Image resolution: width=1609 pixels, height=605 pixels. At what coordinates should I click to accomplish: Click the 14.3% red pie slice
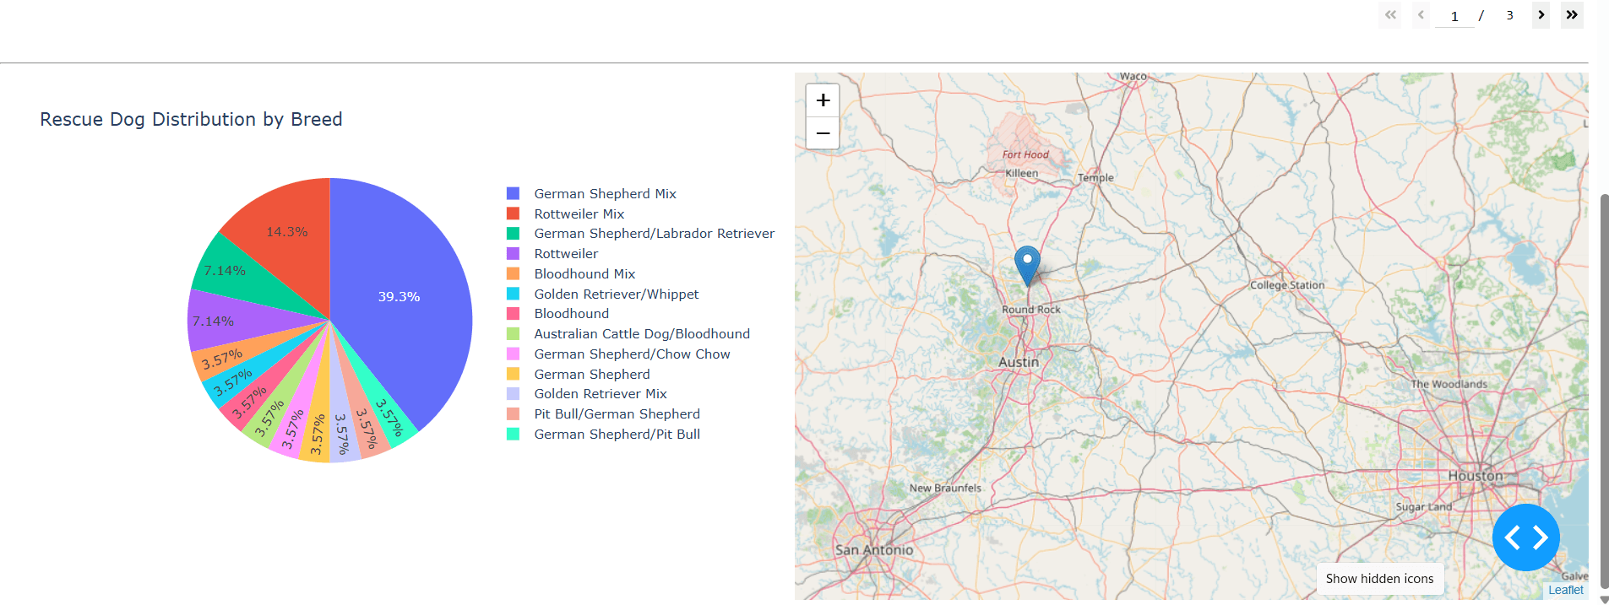coord(287,232)
